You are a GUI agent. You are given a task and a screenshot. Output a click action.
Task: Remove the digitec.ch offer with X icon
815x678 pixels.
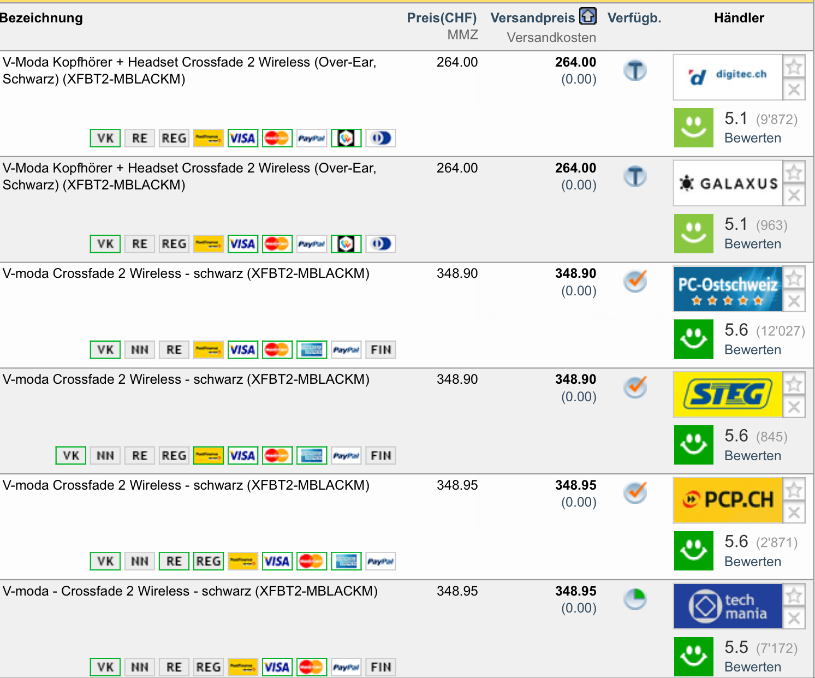pos(794,90)
